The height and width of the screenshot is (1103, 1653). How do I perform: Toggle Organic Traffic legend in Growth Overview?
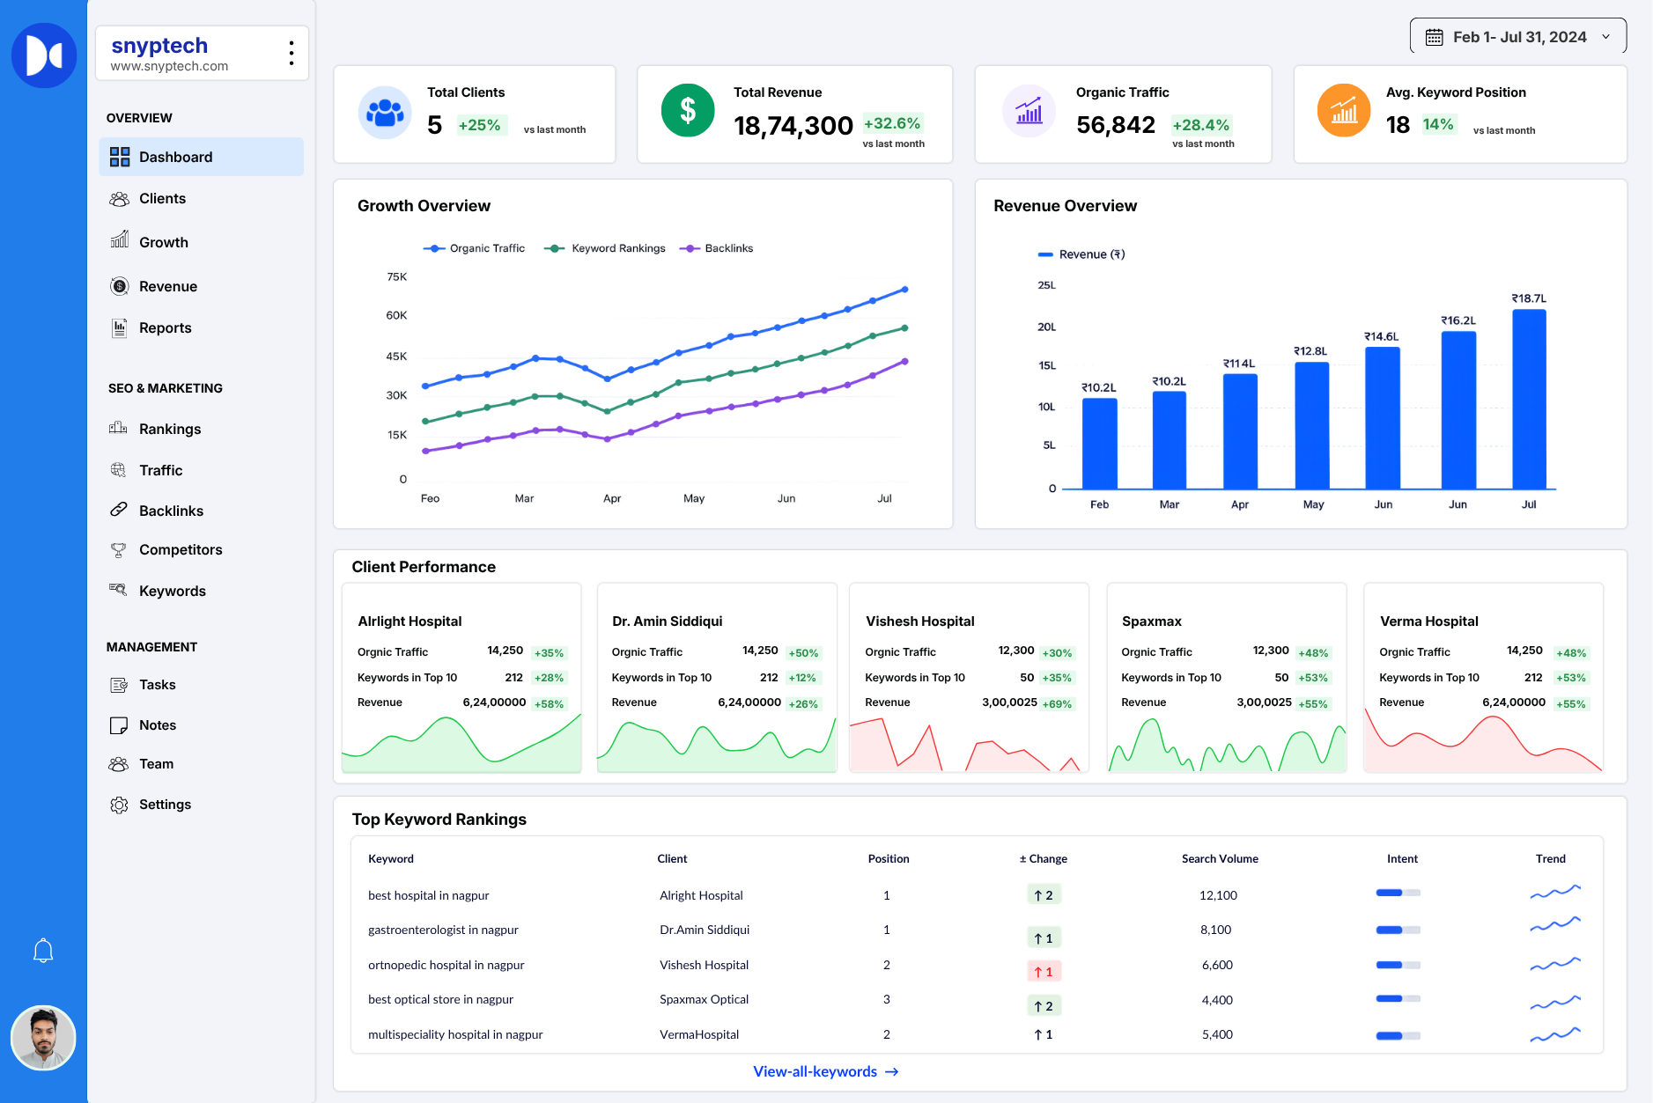coord(474,248)
